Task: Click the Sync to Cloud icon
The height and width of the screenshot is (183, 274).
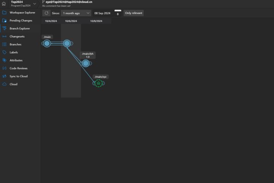Action: coord(4,76)
